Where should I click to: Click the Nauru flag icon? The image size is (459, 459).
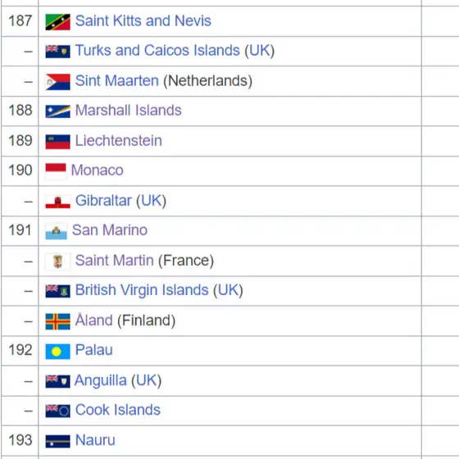pyautogui.click(x=57, y=441)
